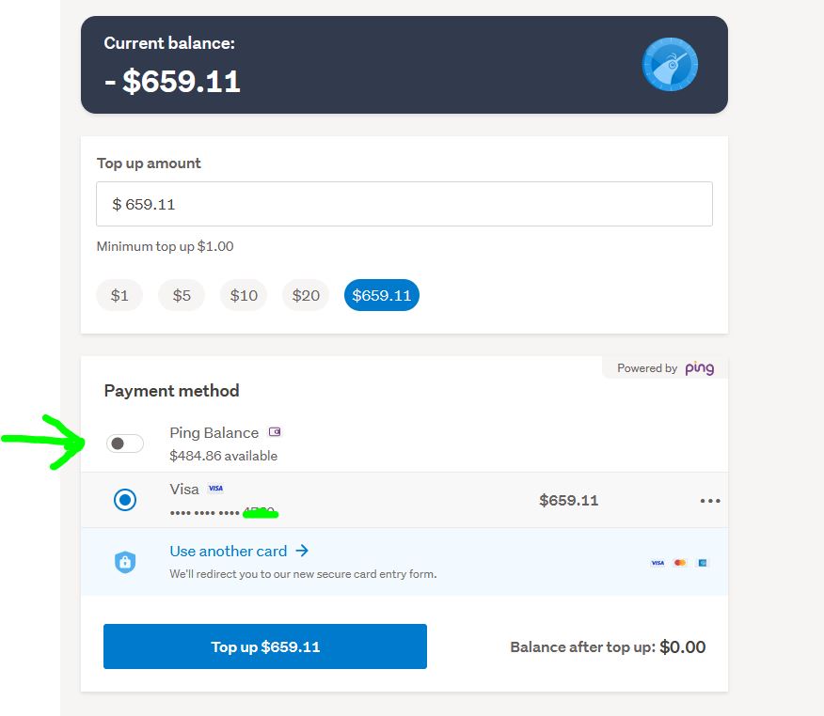Click the Mastercard icon in accepted cards
The width and height of the screenshot is (824, 716).
680,563
